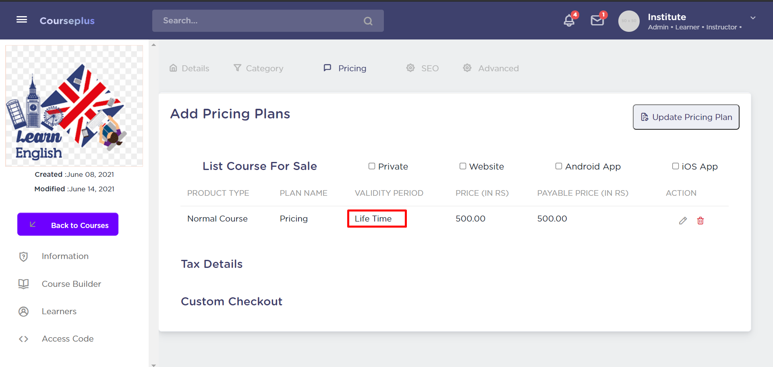Image resolution: width=773 pixels, height=367 pixels.
Task: Open the hamburger menu icon
Action: [22, 20]
